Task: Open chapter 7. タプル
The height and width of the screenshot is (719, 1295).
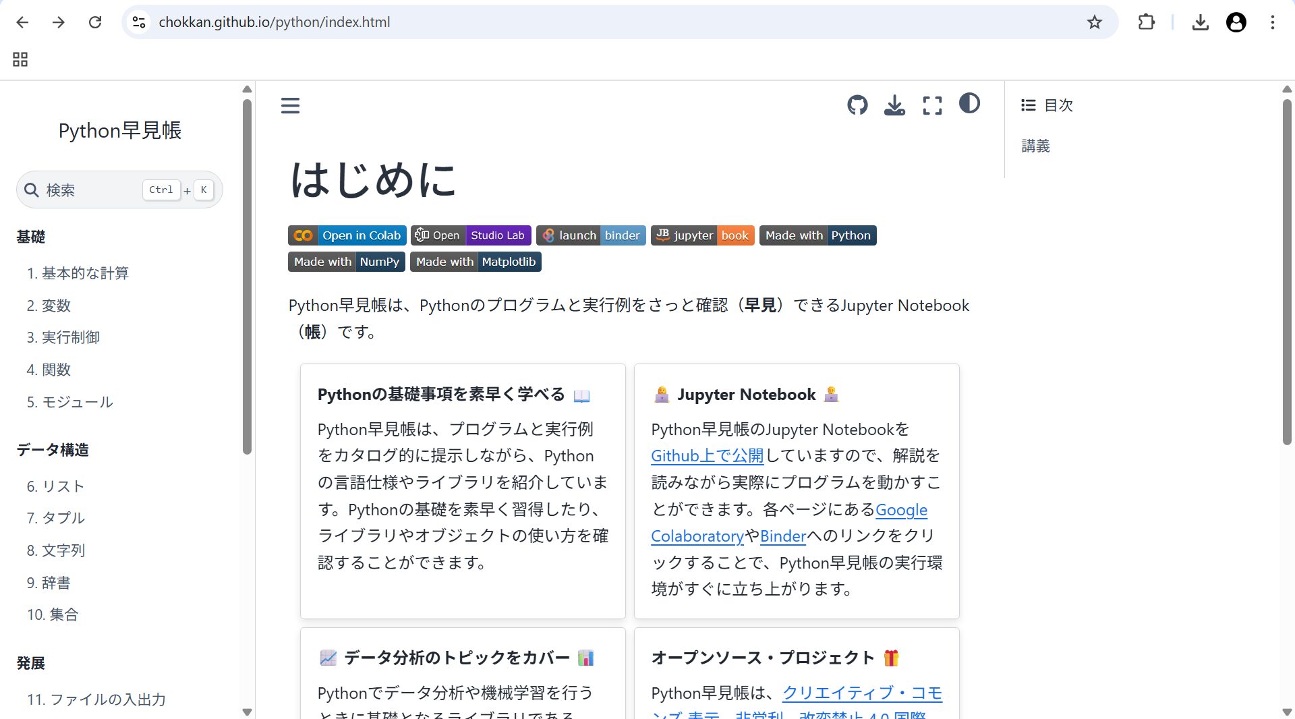Action: point(56,518)
